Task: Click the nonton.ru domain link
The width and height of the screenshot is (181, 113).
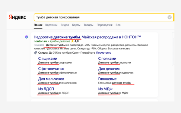Action: 40,41
